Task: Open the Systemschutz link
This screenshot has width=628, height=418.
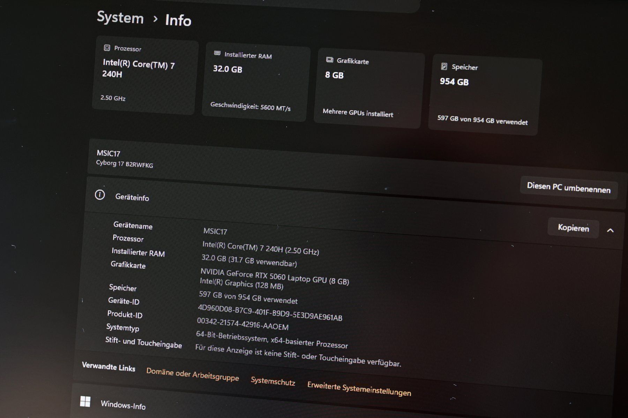Action: [273, 381]
